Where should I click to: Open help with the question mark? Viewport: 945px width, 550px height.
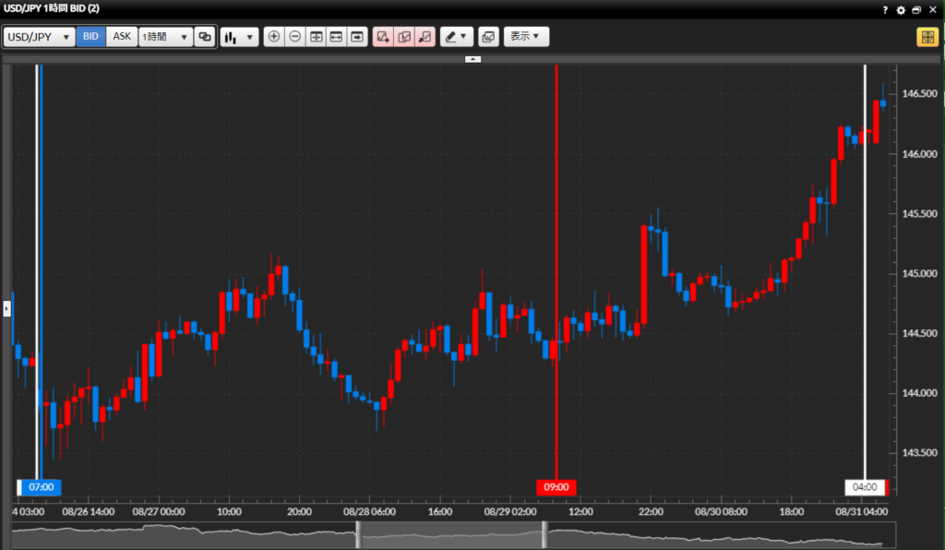point(885,9)
